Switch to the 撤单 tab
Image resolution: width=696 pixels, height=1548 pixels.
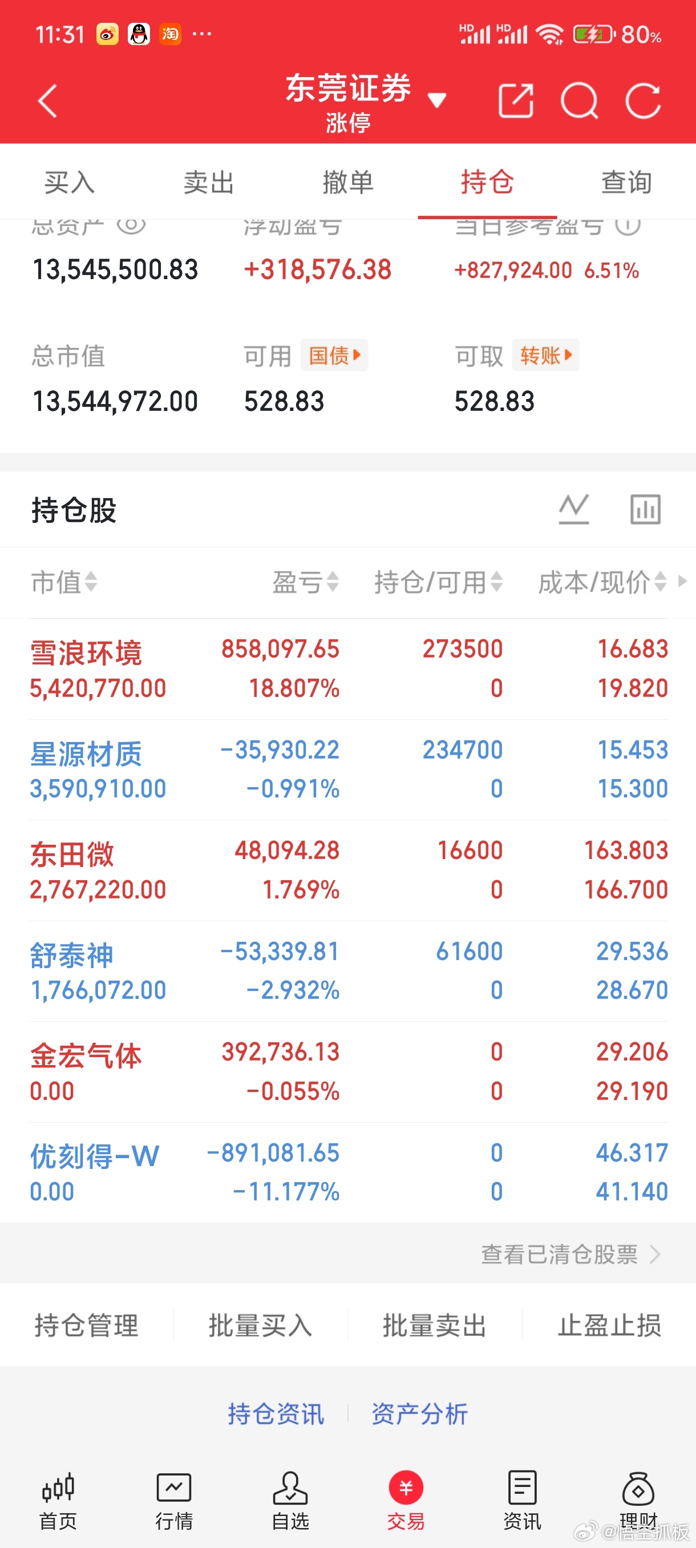coord(347,182)
